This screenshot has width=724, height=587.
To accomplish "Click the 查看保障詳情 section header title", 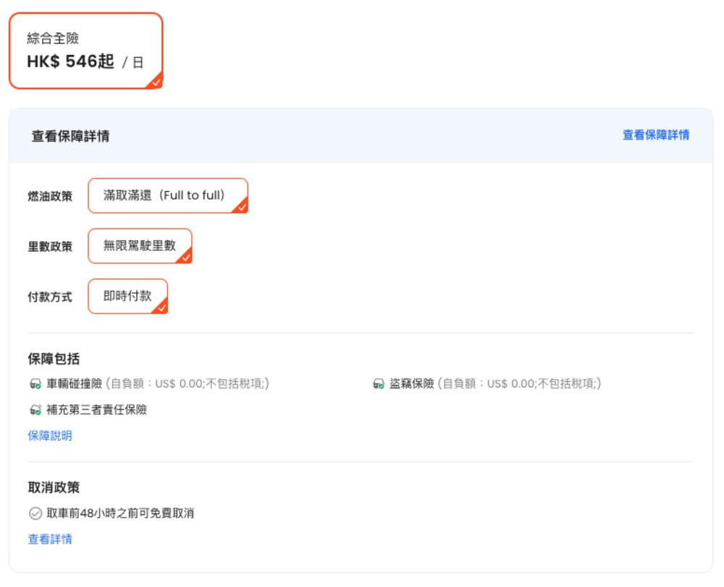I will pos(70,136).
